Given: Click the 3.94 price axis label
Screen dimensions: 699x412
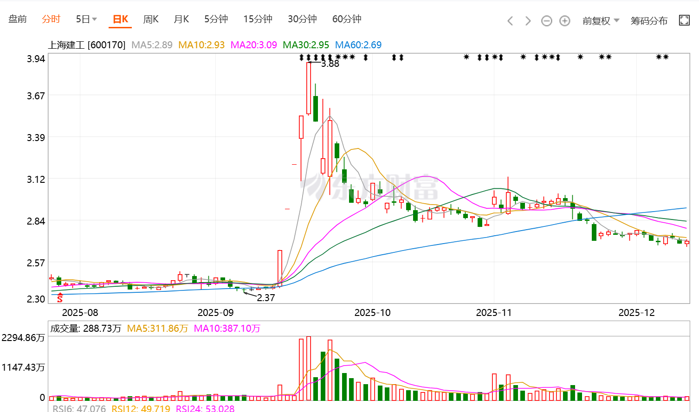Looking at the screenshot, I should tap(36, 59).
